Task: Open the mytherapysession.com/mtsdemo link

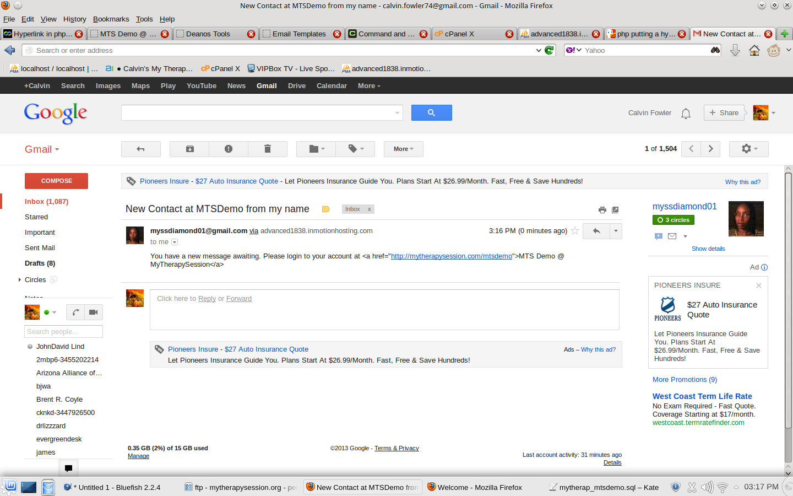Action: coord(452,256)
